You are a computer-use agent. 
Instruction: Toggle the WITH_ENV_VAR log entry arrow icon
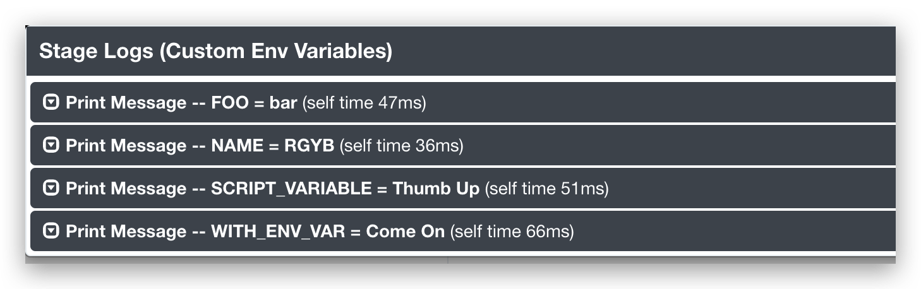click(51, 232)
